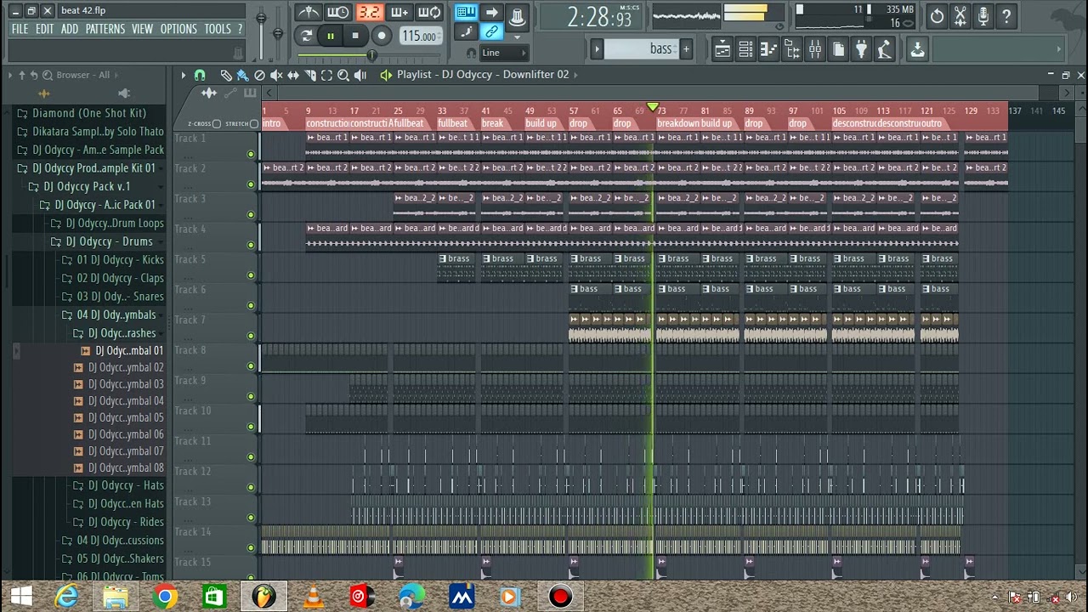This screenshot has width=1088, height=612.
Task: Select the Mute tool in Playlist toolbar
Action: [x=276, y=75]
